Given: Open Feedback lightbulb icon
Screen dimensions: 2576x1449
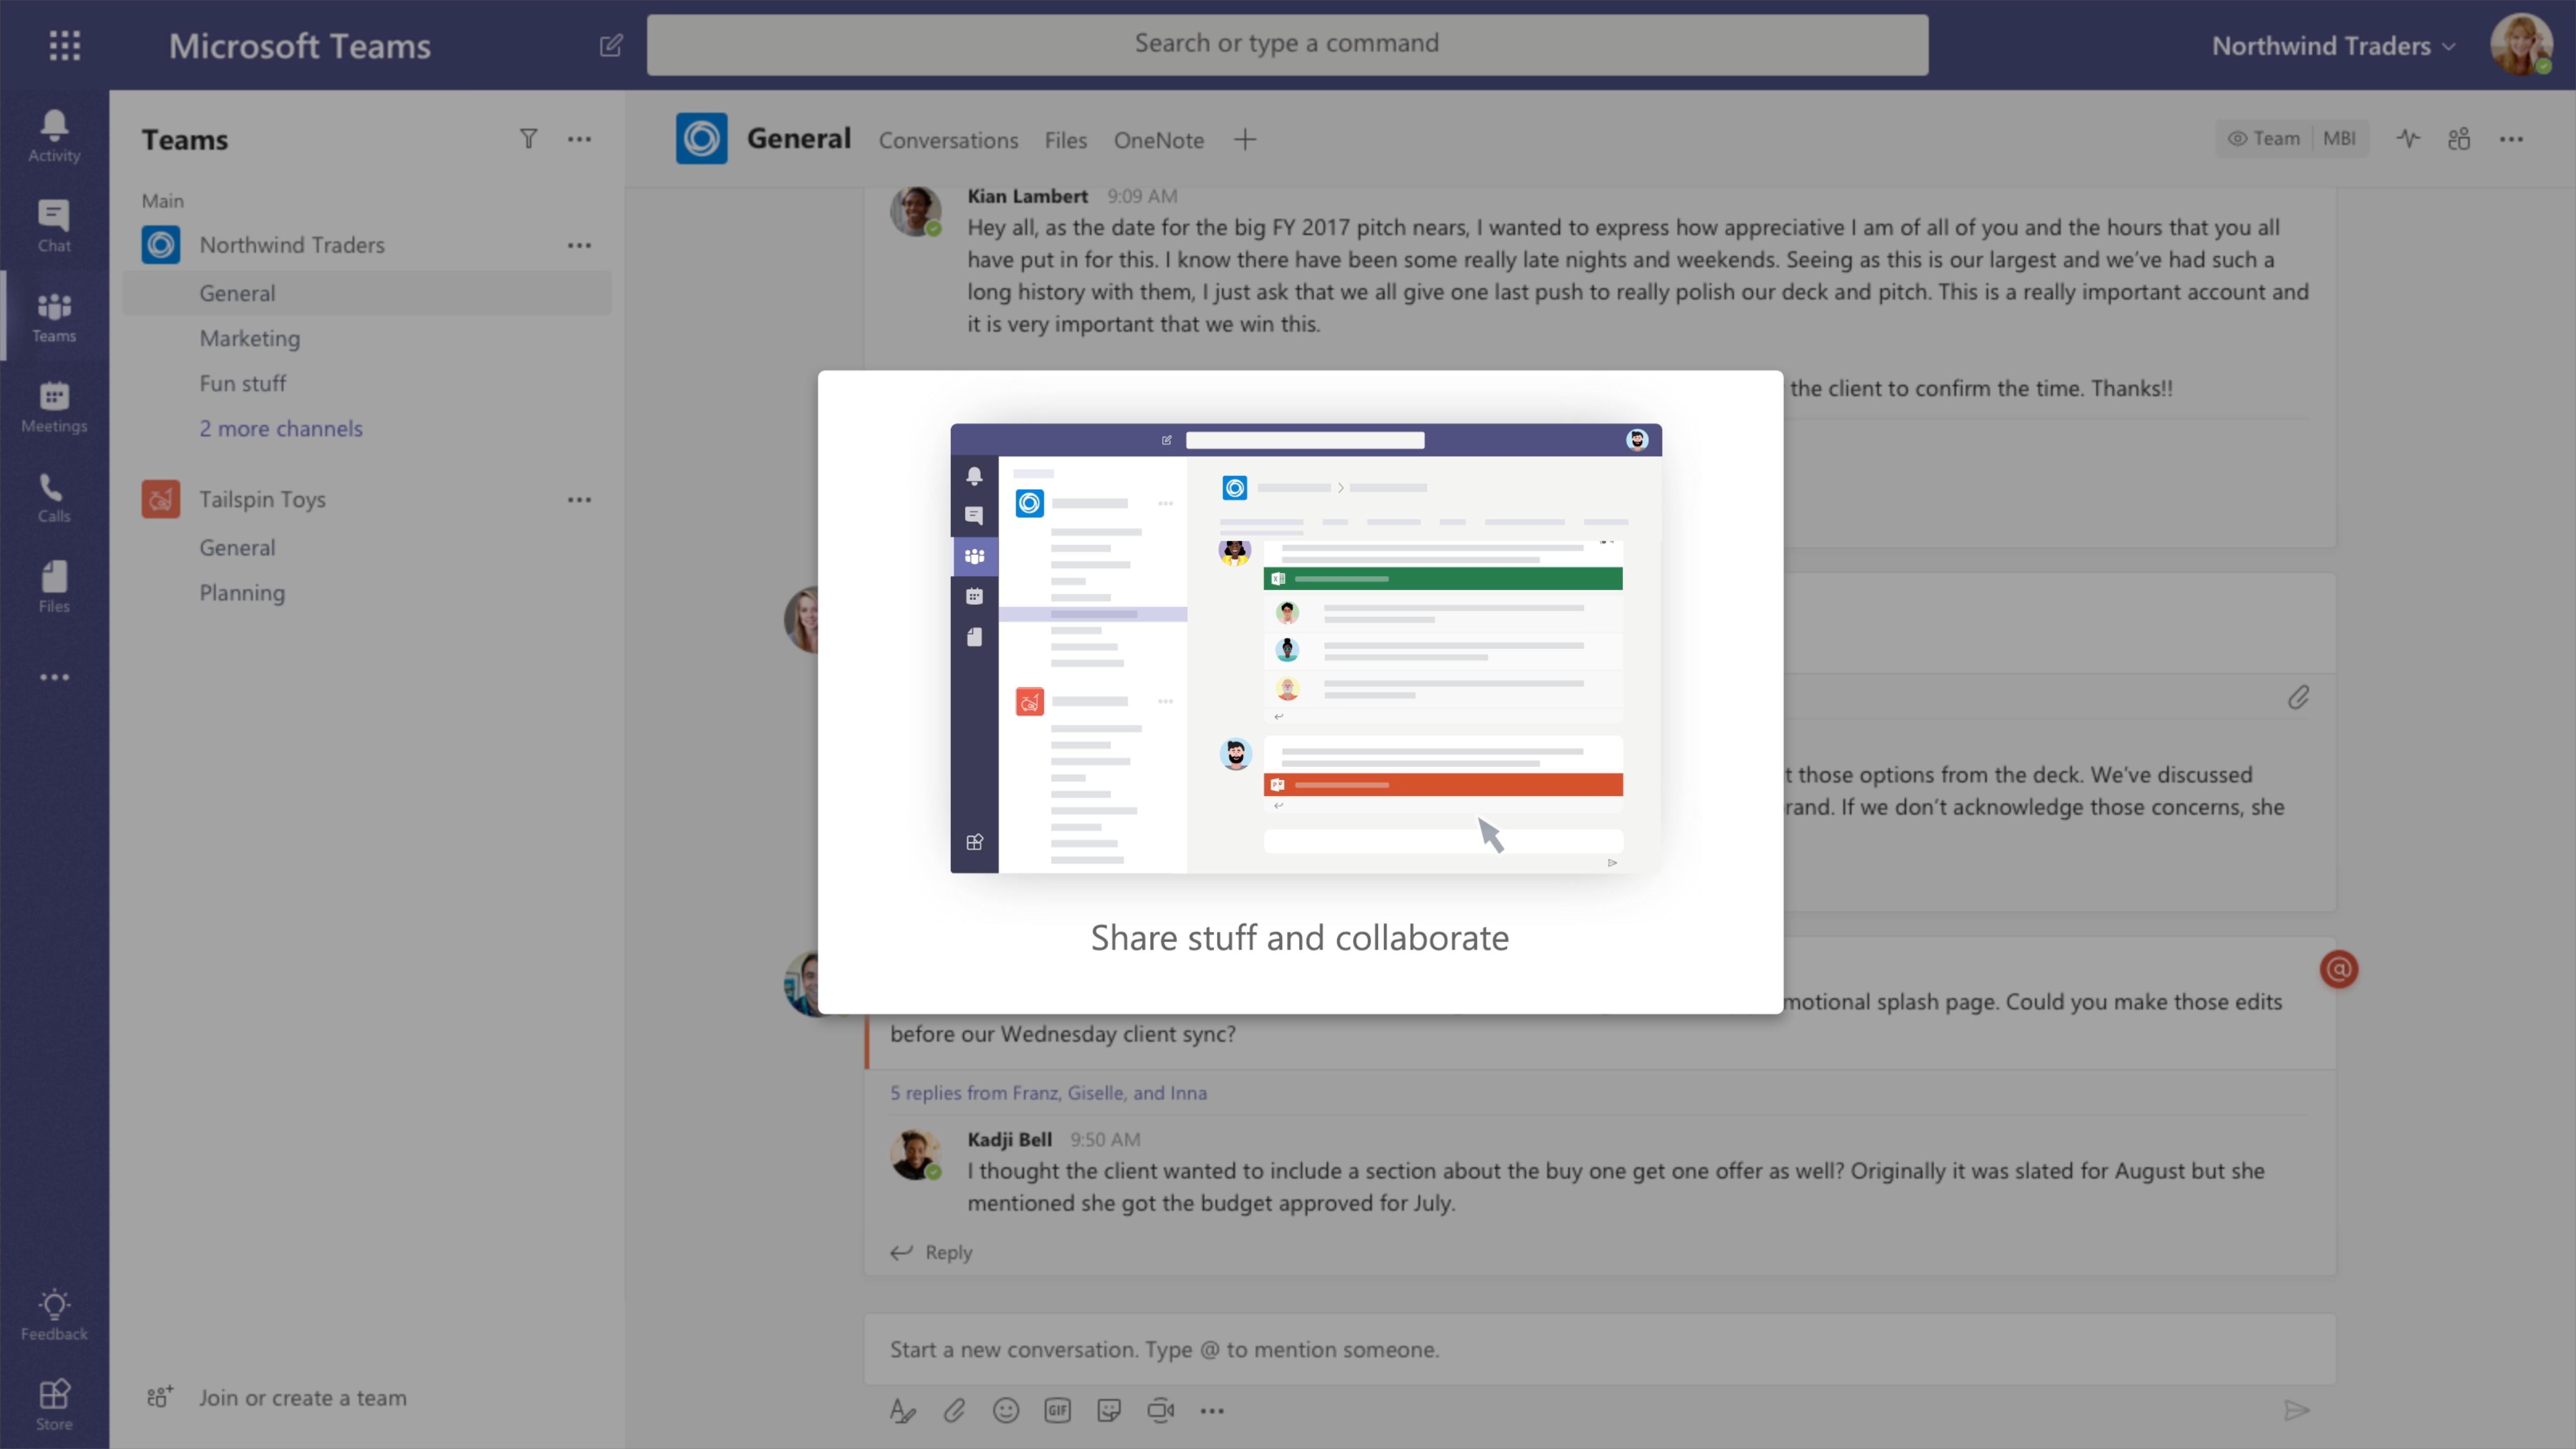Looking at the screenshot, I should click(54, 1314).
